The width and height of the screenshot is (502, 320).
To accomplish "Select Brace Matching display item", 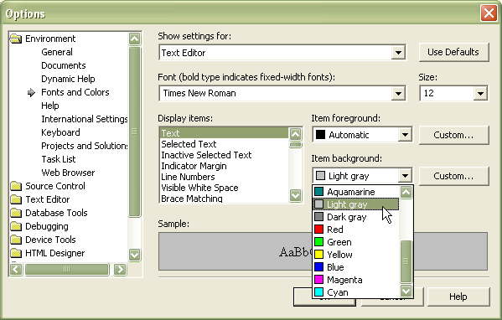I will pos(224,199).
